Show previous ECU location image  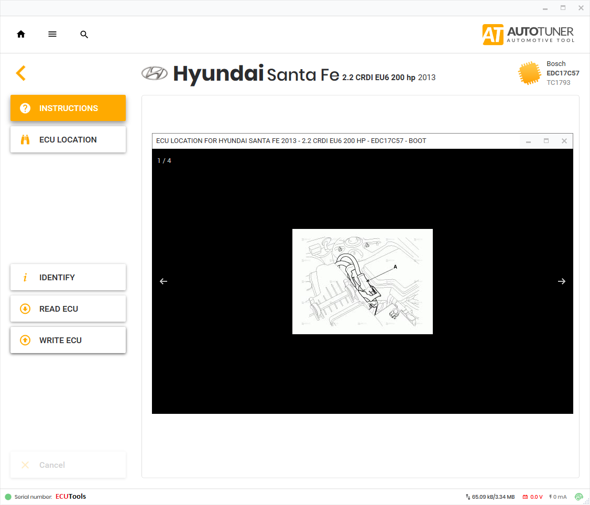coord(163,281)
